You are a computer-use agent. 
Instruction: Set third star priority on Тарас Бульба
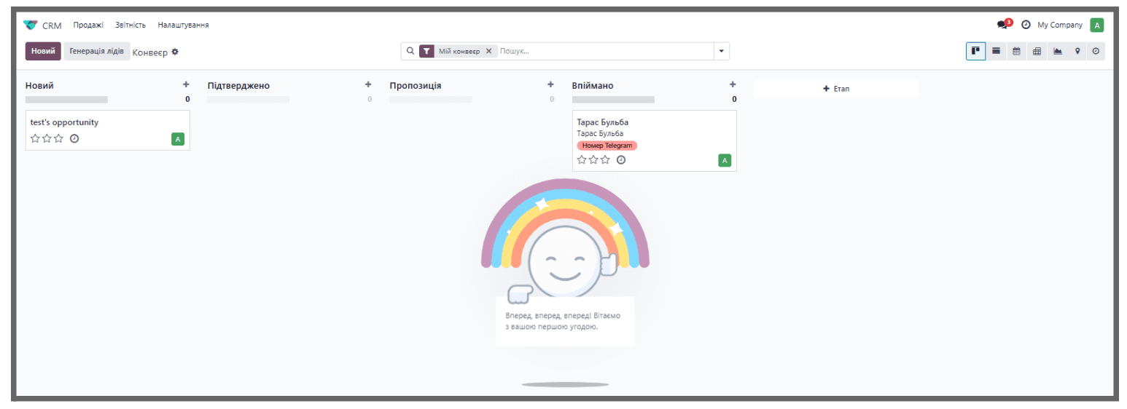tap(605, 159)
